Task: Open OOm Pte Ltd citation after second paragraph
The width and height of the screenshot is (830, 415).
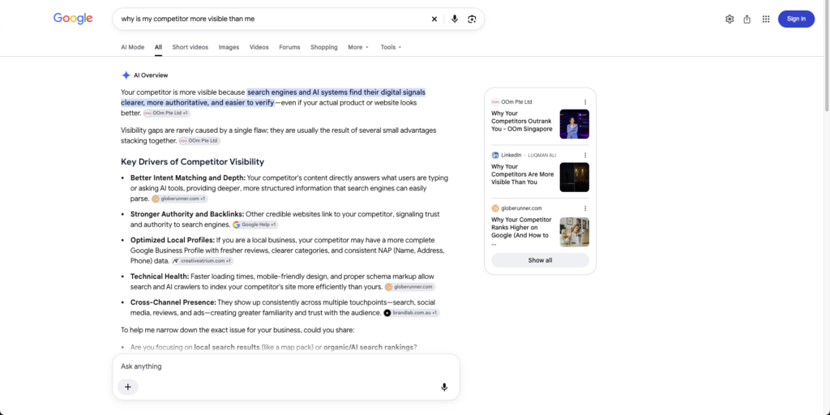Action: click(199, 141)
